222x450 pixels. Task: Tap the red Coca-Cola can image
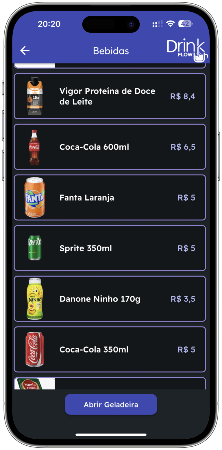(35, 349)
